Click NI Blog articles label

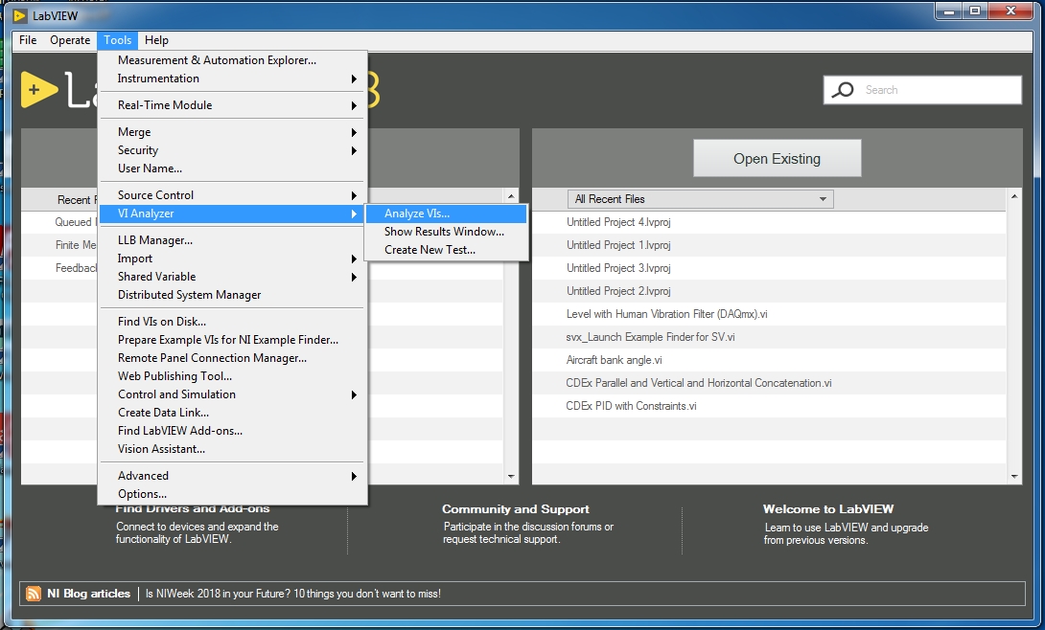(x=88, y=594)
